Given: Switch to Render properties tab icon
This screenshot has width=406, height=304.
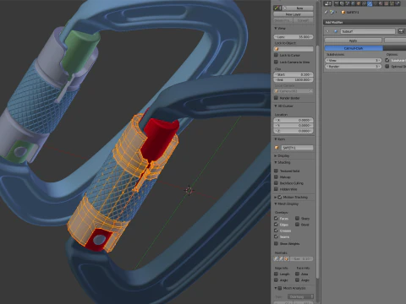Looking at the screenshot, I should (x=337, y=3).
